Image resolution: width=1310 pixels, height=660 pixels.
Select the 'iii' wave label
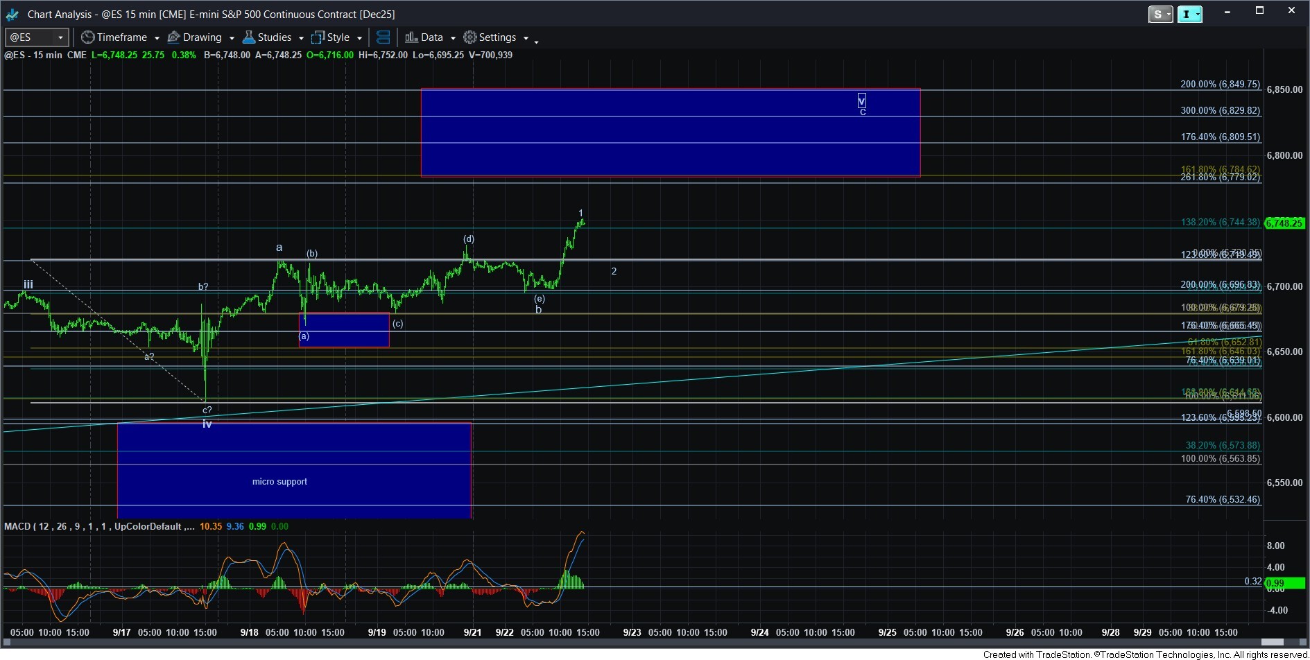coord(28,284)
